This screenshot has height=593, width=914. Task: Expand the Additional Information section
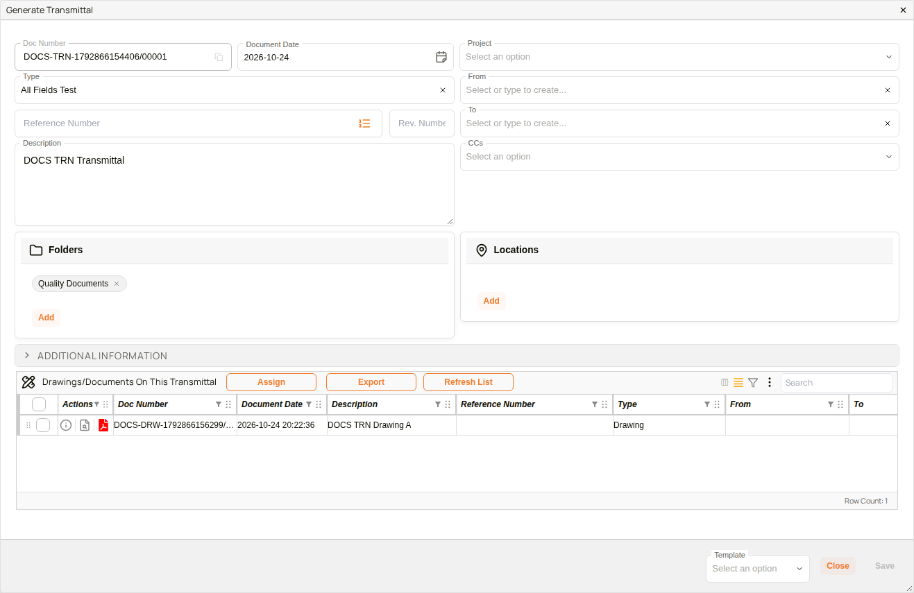coord(457,356)
